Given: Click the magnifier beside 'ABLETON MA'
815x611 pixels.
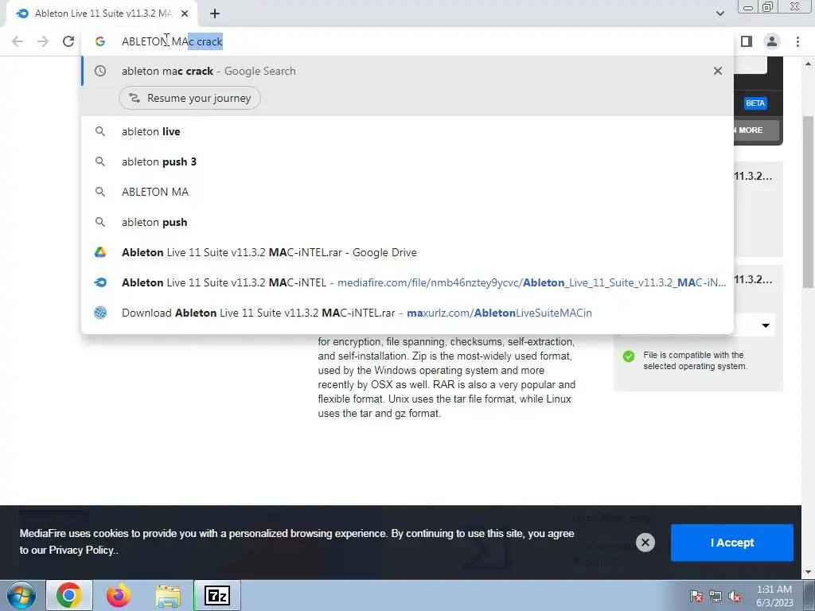Looking at the screenshot, I should (x=100, y=192).
